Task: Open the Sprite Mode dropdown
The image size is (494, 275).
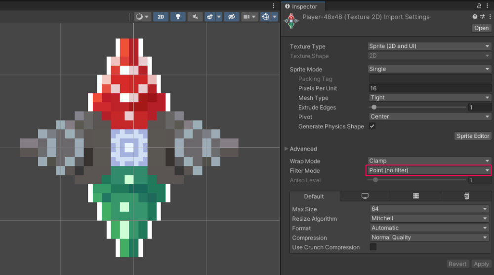Action: [x=429, y=69]
